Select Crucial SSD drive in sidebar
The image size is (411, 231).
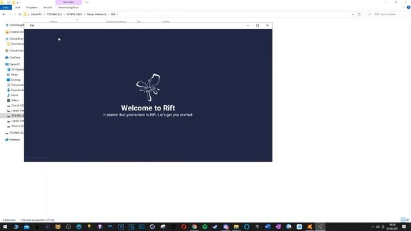(x=15, y=105)
